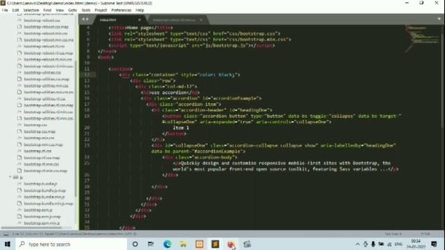Viewport: 445px width, 250px height.
Task: Open the orange XAMPP taskbar icon
Action: point(200,244)
